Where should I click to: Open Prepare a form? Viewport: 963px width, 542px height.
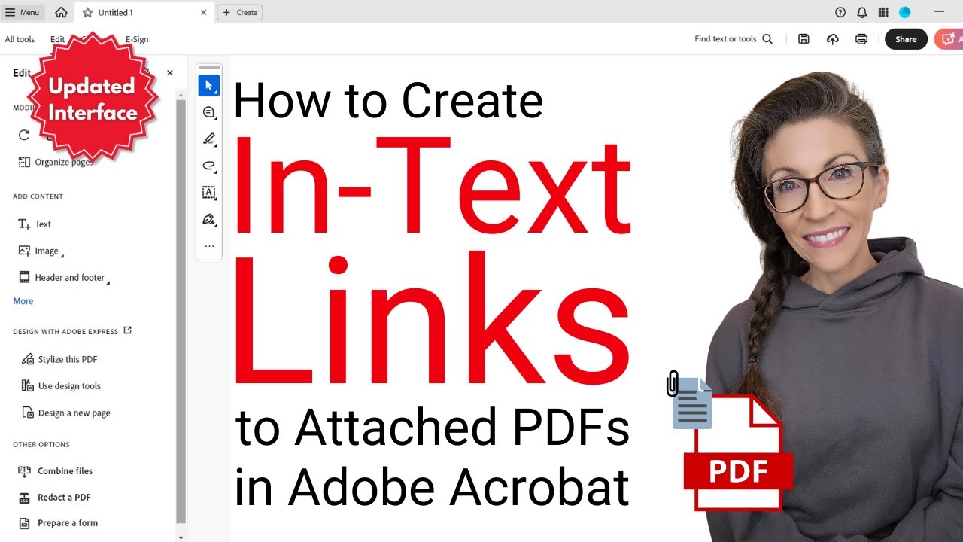pyautogui.click(x=58, y=523)
